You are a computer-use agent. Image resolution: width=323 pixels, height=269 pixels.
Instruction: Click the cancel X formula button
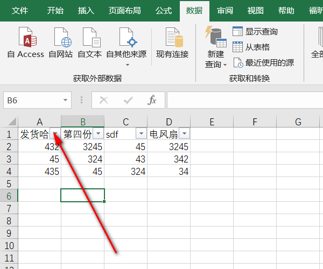103,100
